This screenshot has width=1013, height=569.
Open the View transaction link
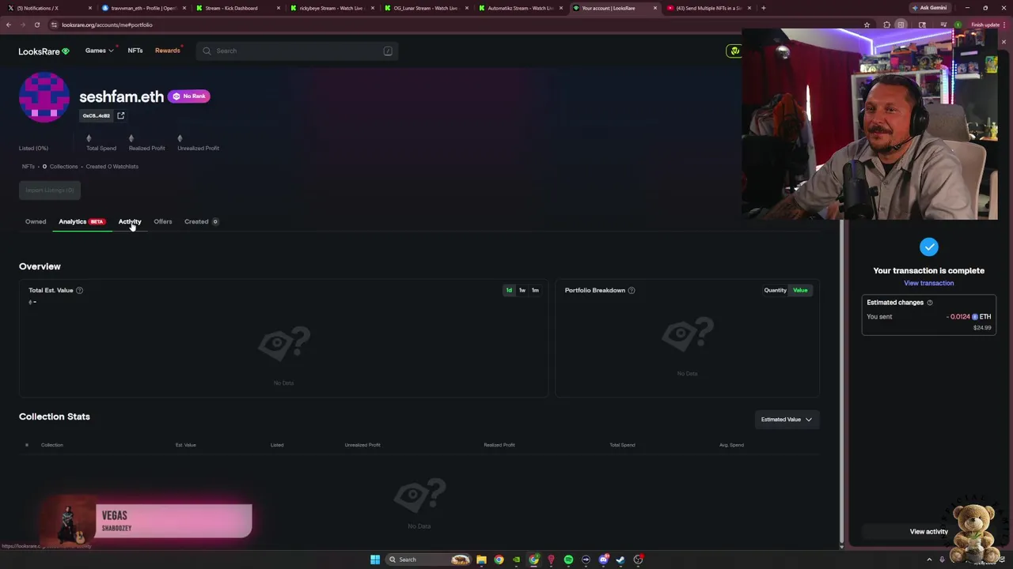point(929,283)
